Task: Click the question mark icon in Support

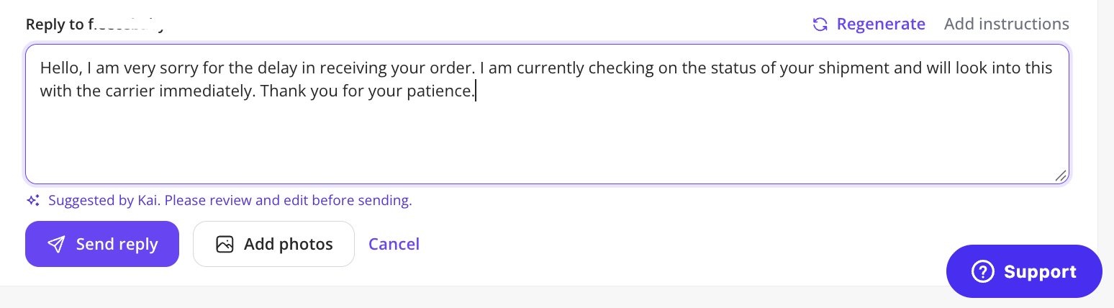Action: pyautogui.click(x=982, y=271)
